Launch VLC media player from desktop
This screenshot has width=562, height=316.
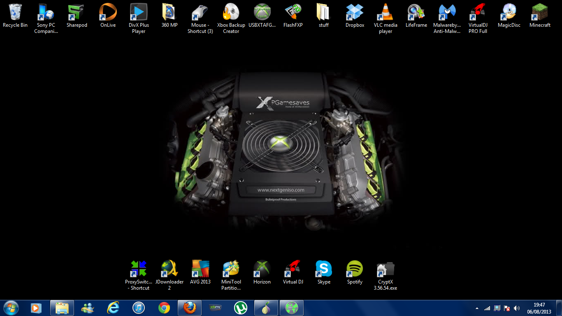coord(386,12)
